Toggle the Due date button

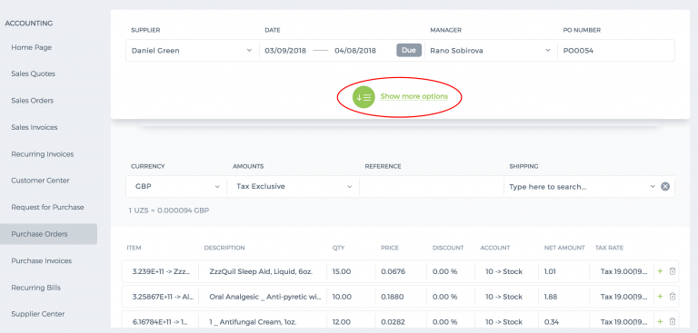pos(409,50)
